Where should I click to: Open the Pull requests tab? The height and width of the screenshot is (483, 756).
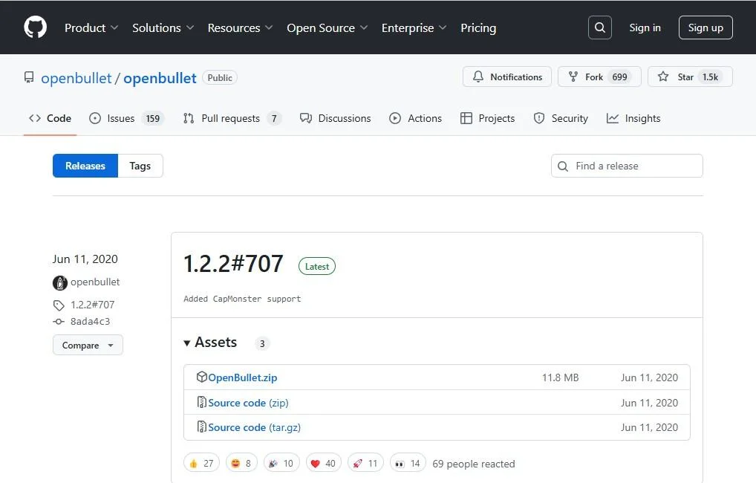232,118
